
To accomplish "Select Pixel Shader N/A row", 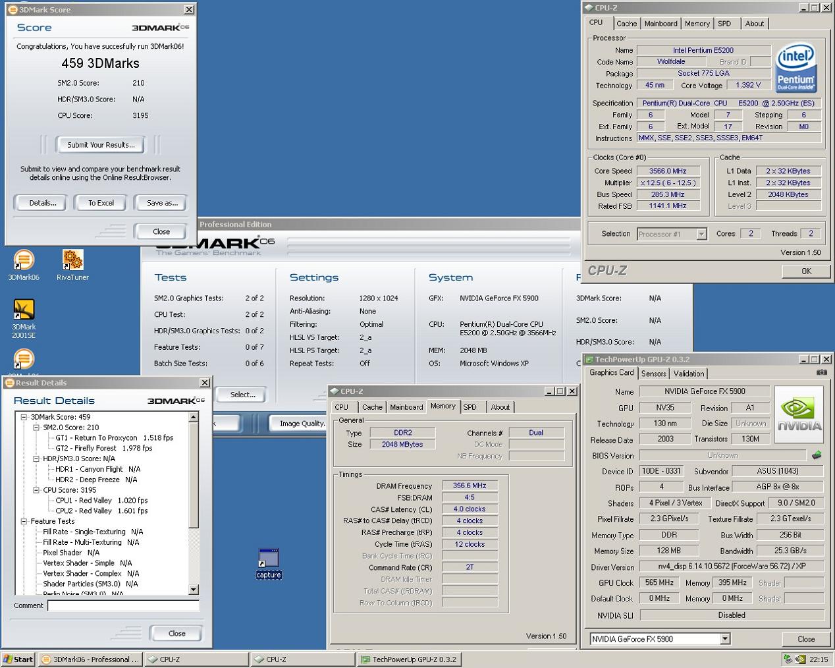I will coord(71,553).
